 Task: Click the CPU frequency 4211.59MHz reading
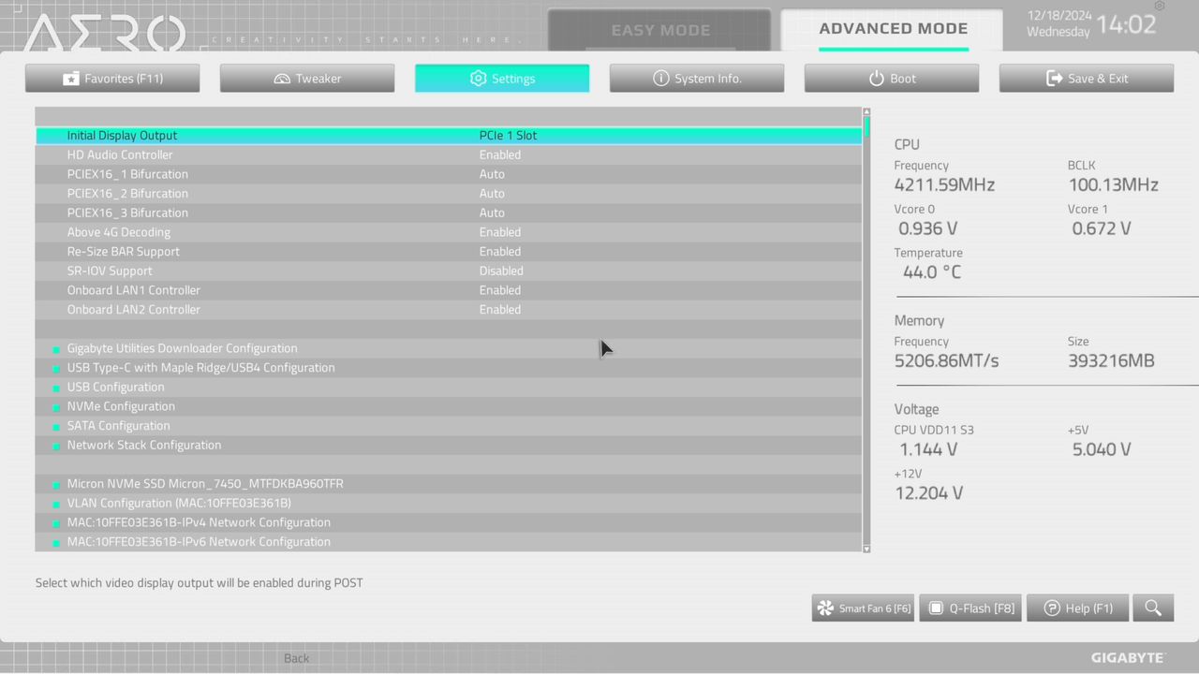point(944,184)
